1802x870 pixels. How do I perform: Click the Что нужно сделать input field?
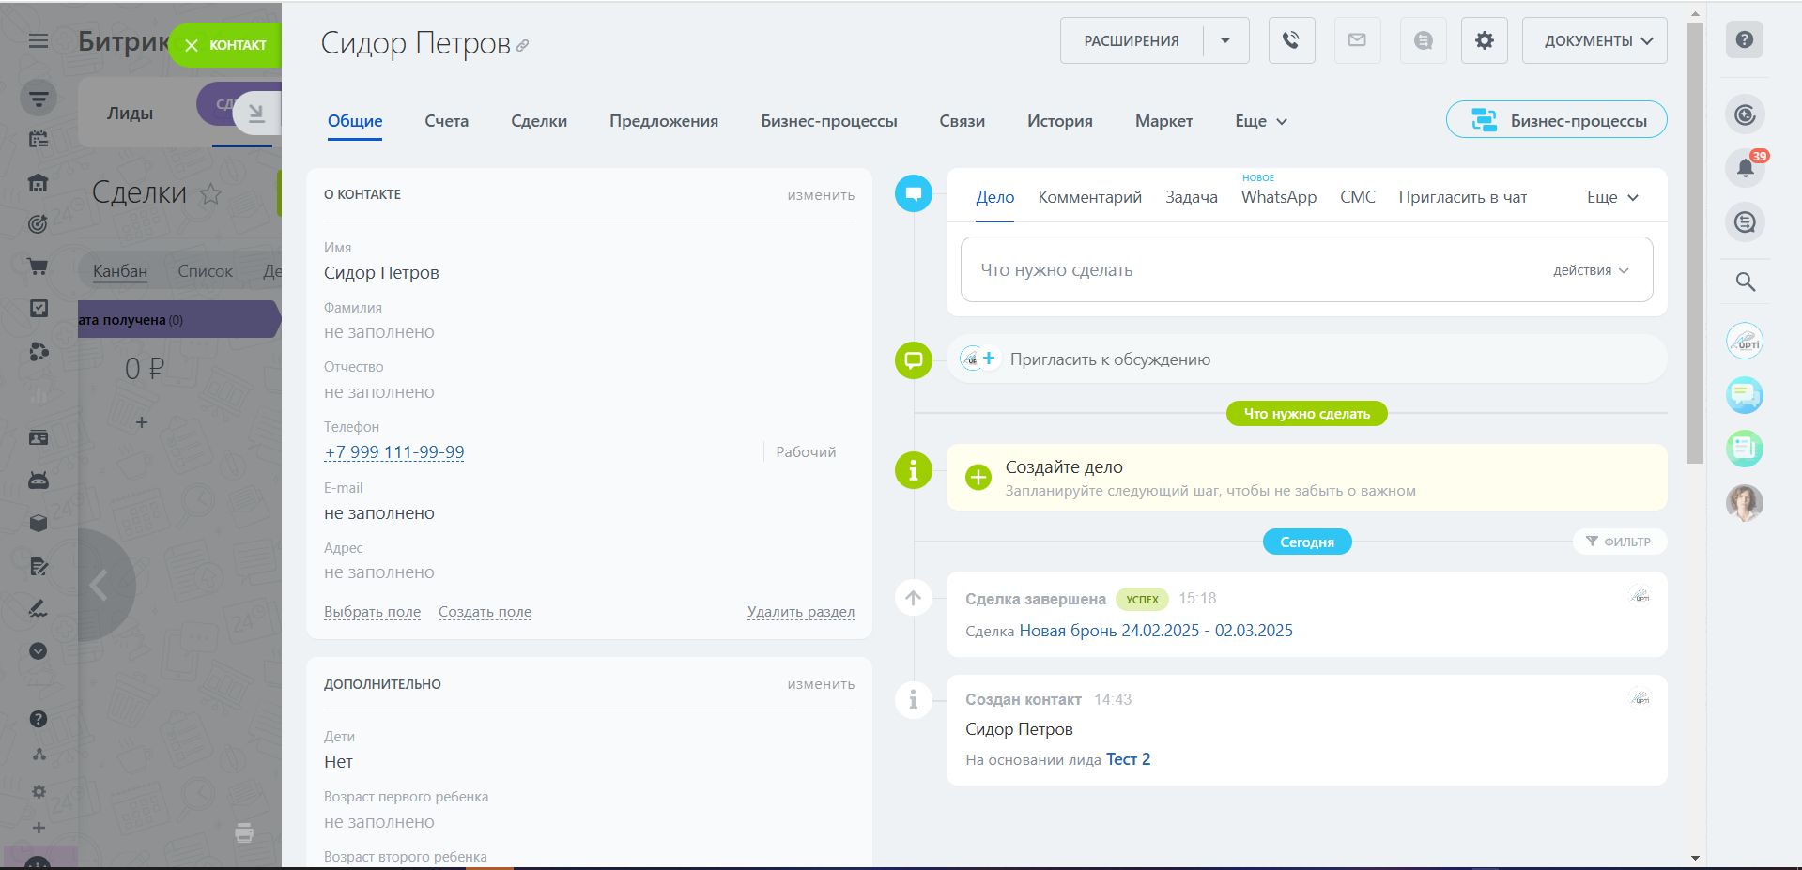[1221, 270]
